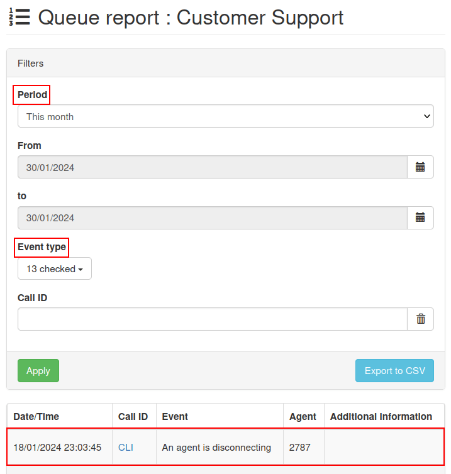Click the From date field

click(x=213, y=167)
